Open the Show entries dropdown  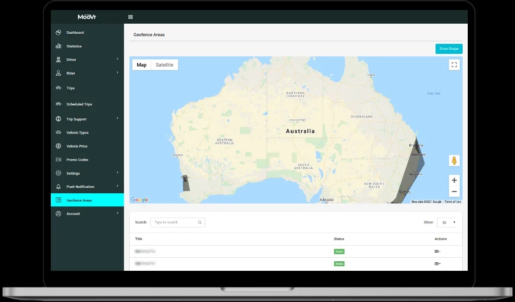pos(447,222)
